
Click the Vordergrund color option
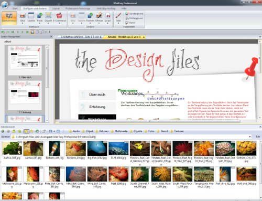[x=134, y=14]
